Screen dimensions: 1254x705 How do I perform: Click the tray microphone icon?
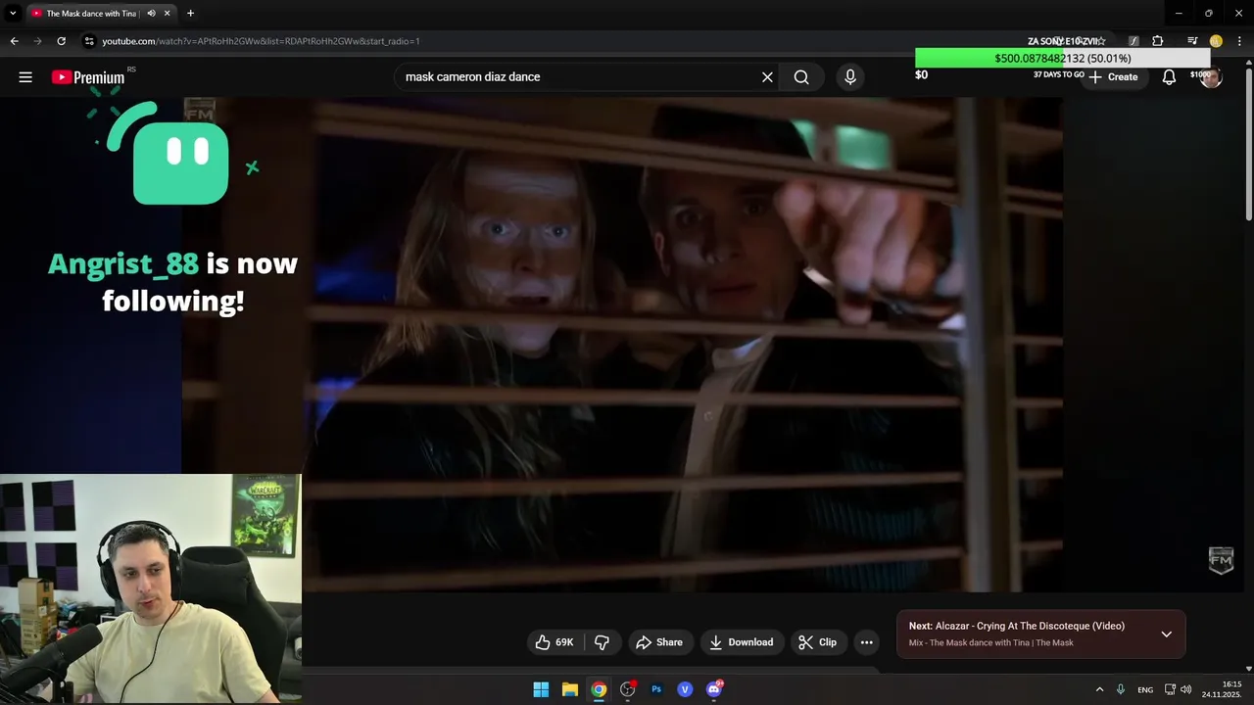coord(1121,689)
